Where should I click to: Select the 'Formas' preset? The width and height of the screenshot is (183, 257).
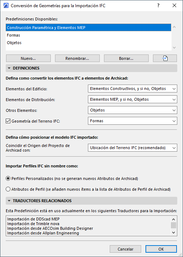pos(88,35)
